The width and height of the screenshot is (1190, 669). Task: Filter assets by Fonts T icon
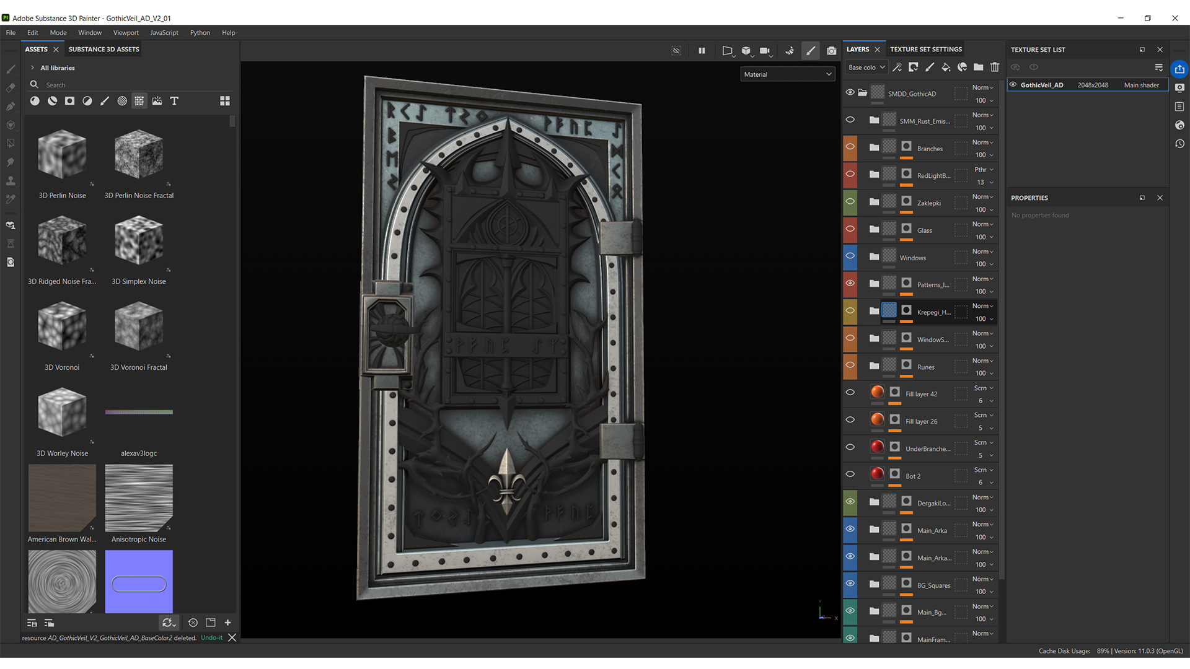tap(174, 101)
